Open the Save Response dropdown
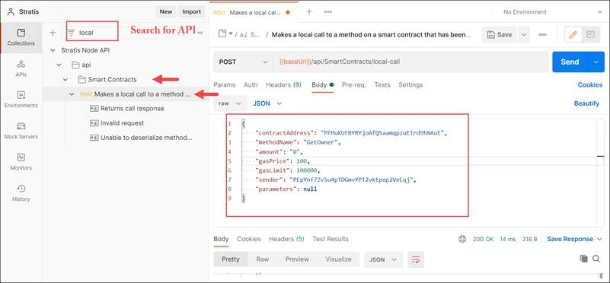 point(574,239)
